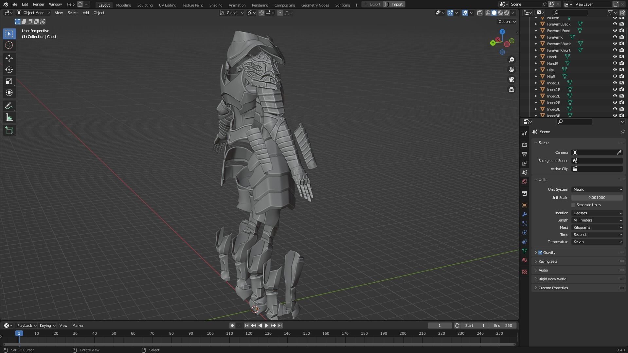Switch orthographic/perspective grid icon
This screenshot has height=353, width=628.
coord(511,89)
